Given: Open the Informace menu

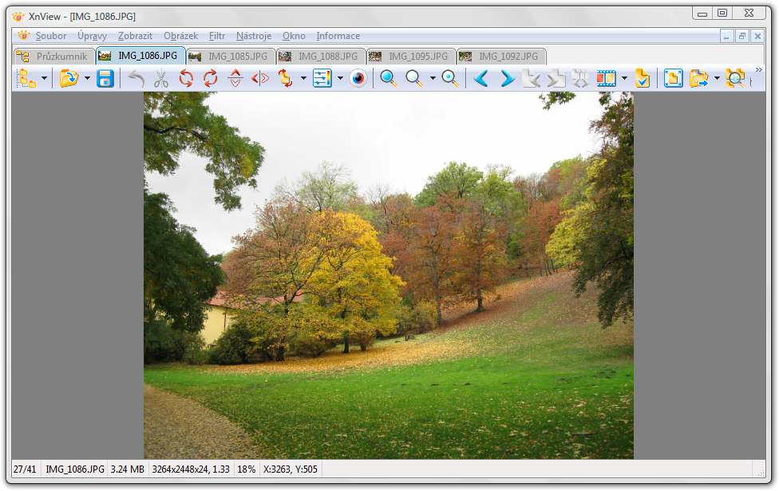Looking at the screenshot, I should (338, 36).
